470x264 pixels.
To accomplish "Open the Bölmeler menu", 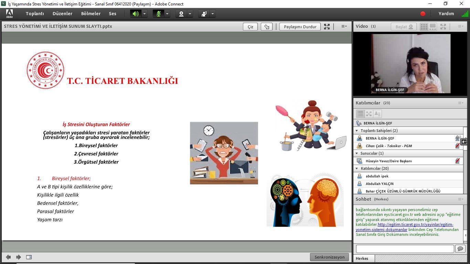I will [91, 14].
